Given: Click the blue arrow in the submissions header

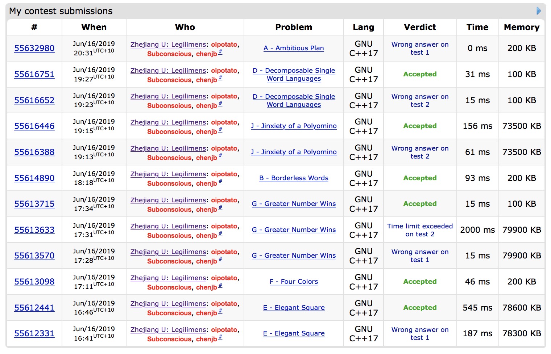Looking at the screenshot, I should (539, 11).
